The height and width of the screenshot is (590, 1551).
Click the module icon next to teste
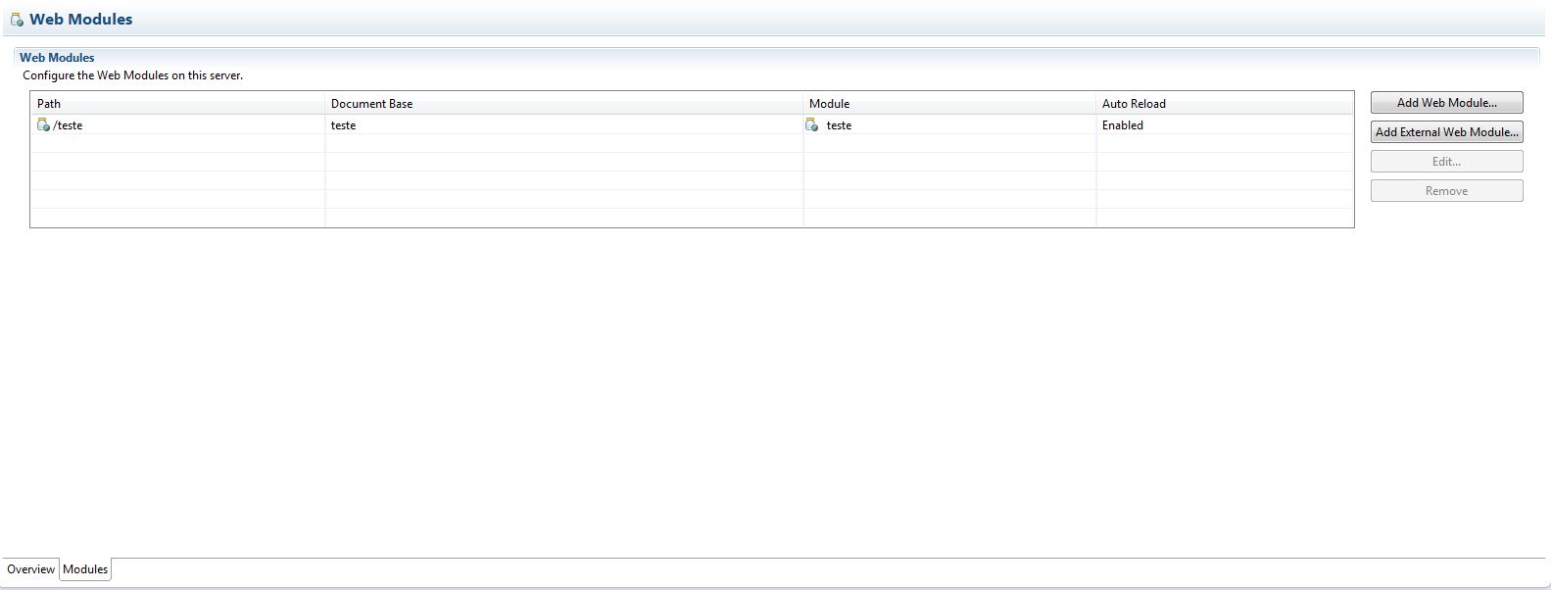[811, 125]
